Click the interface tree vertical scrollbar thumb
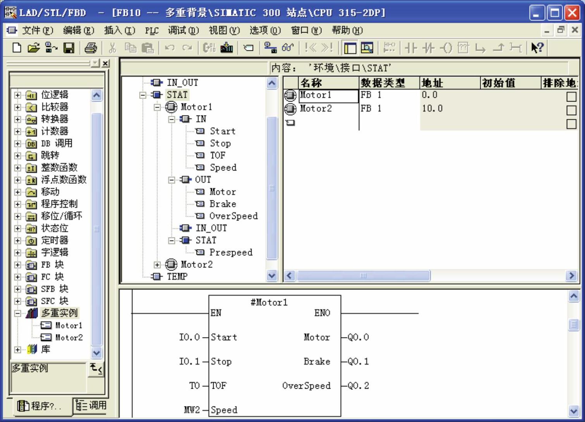Viewport: 585px width, 422px height. click(272, 188)
